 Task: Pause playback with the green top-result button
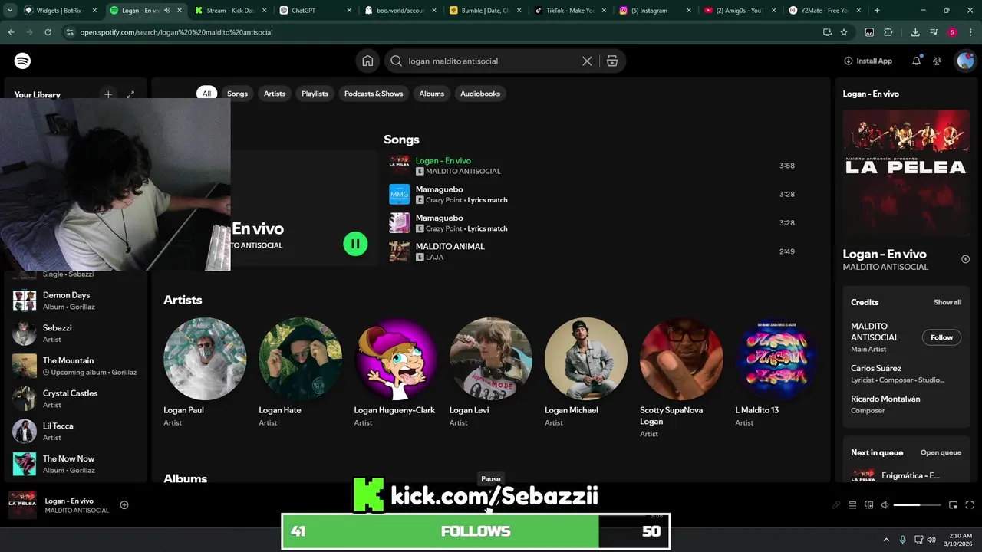coord(355,244)
